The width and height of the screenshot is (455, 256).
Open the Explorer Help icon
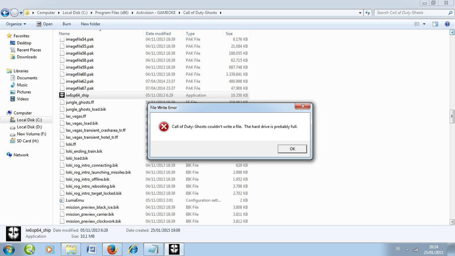[448, 24]
